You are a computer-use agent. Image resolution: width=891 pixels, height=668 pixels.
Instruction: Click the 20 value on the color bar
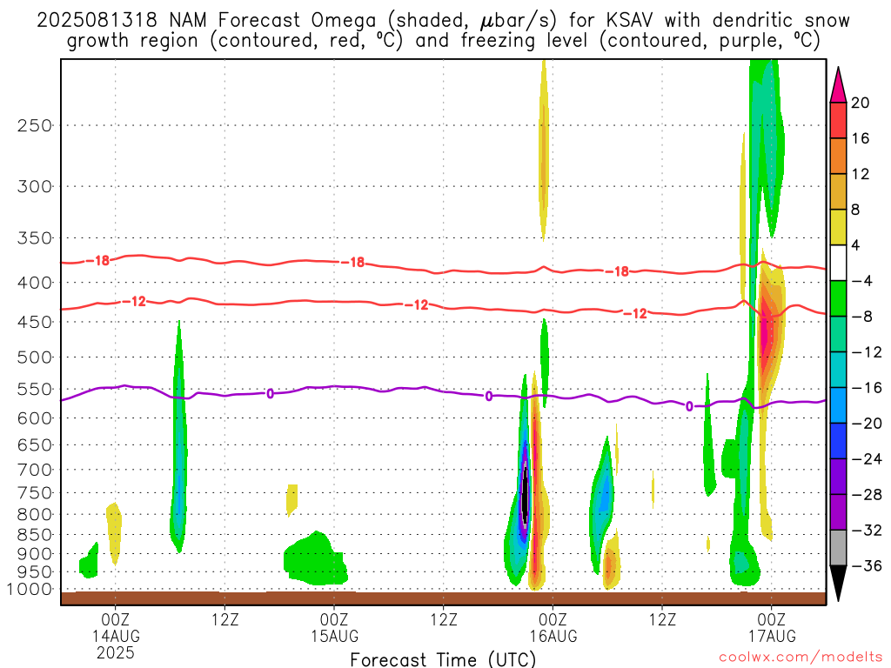[x=861, y=103]
